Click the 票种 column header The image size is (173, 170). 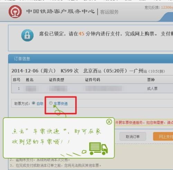click(151, 80)
